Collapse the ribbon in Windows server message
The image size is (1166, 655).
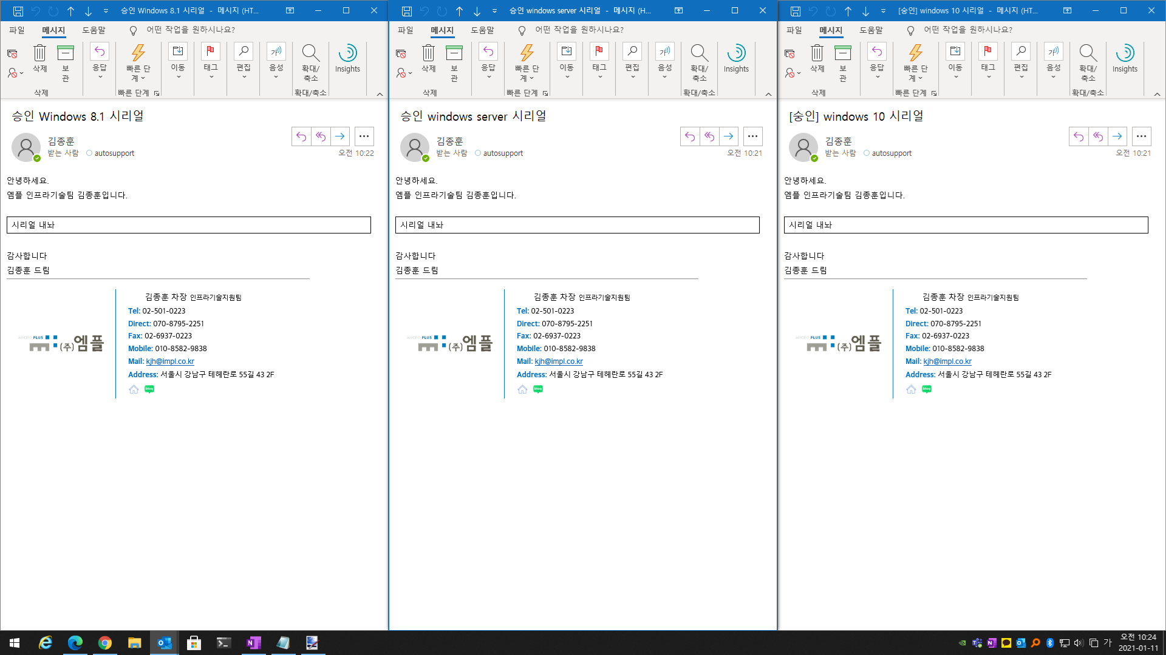tap(768, 94)
